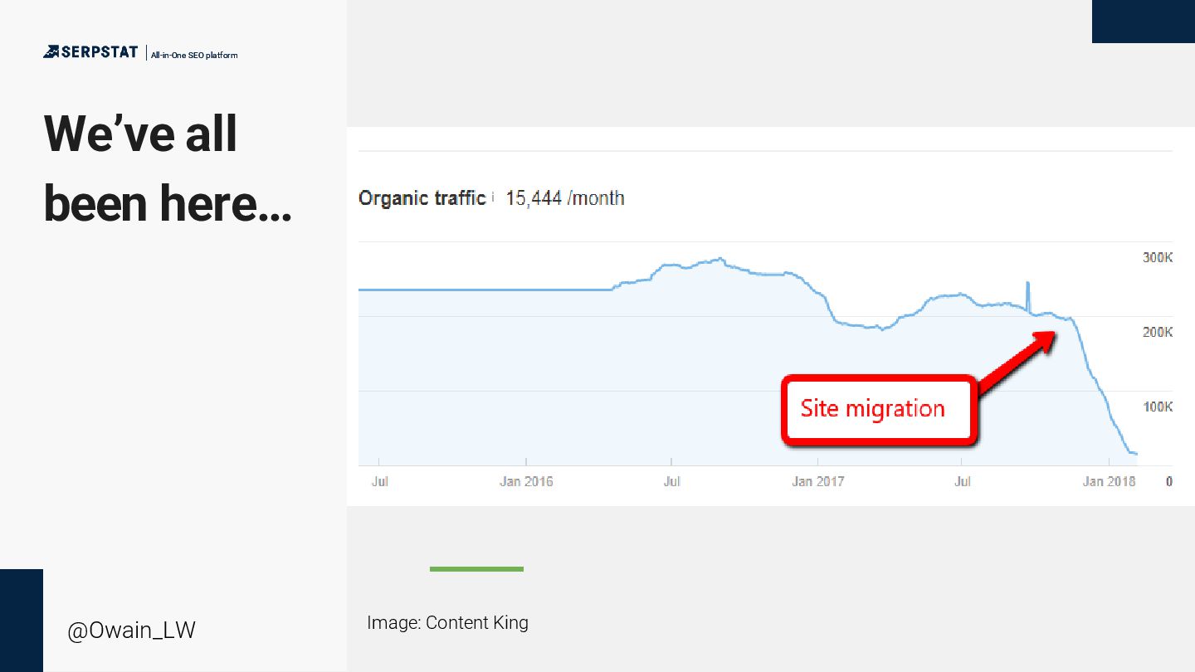
Task: Click the 100K y-axis label
Action: click(x=1157, y=407)
